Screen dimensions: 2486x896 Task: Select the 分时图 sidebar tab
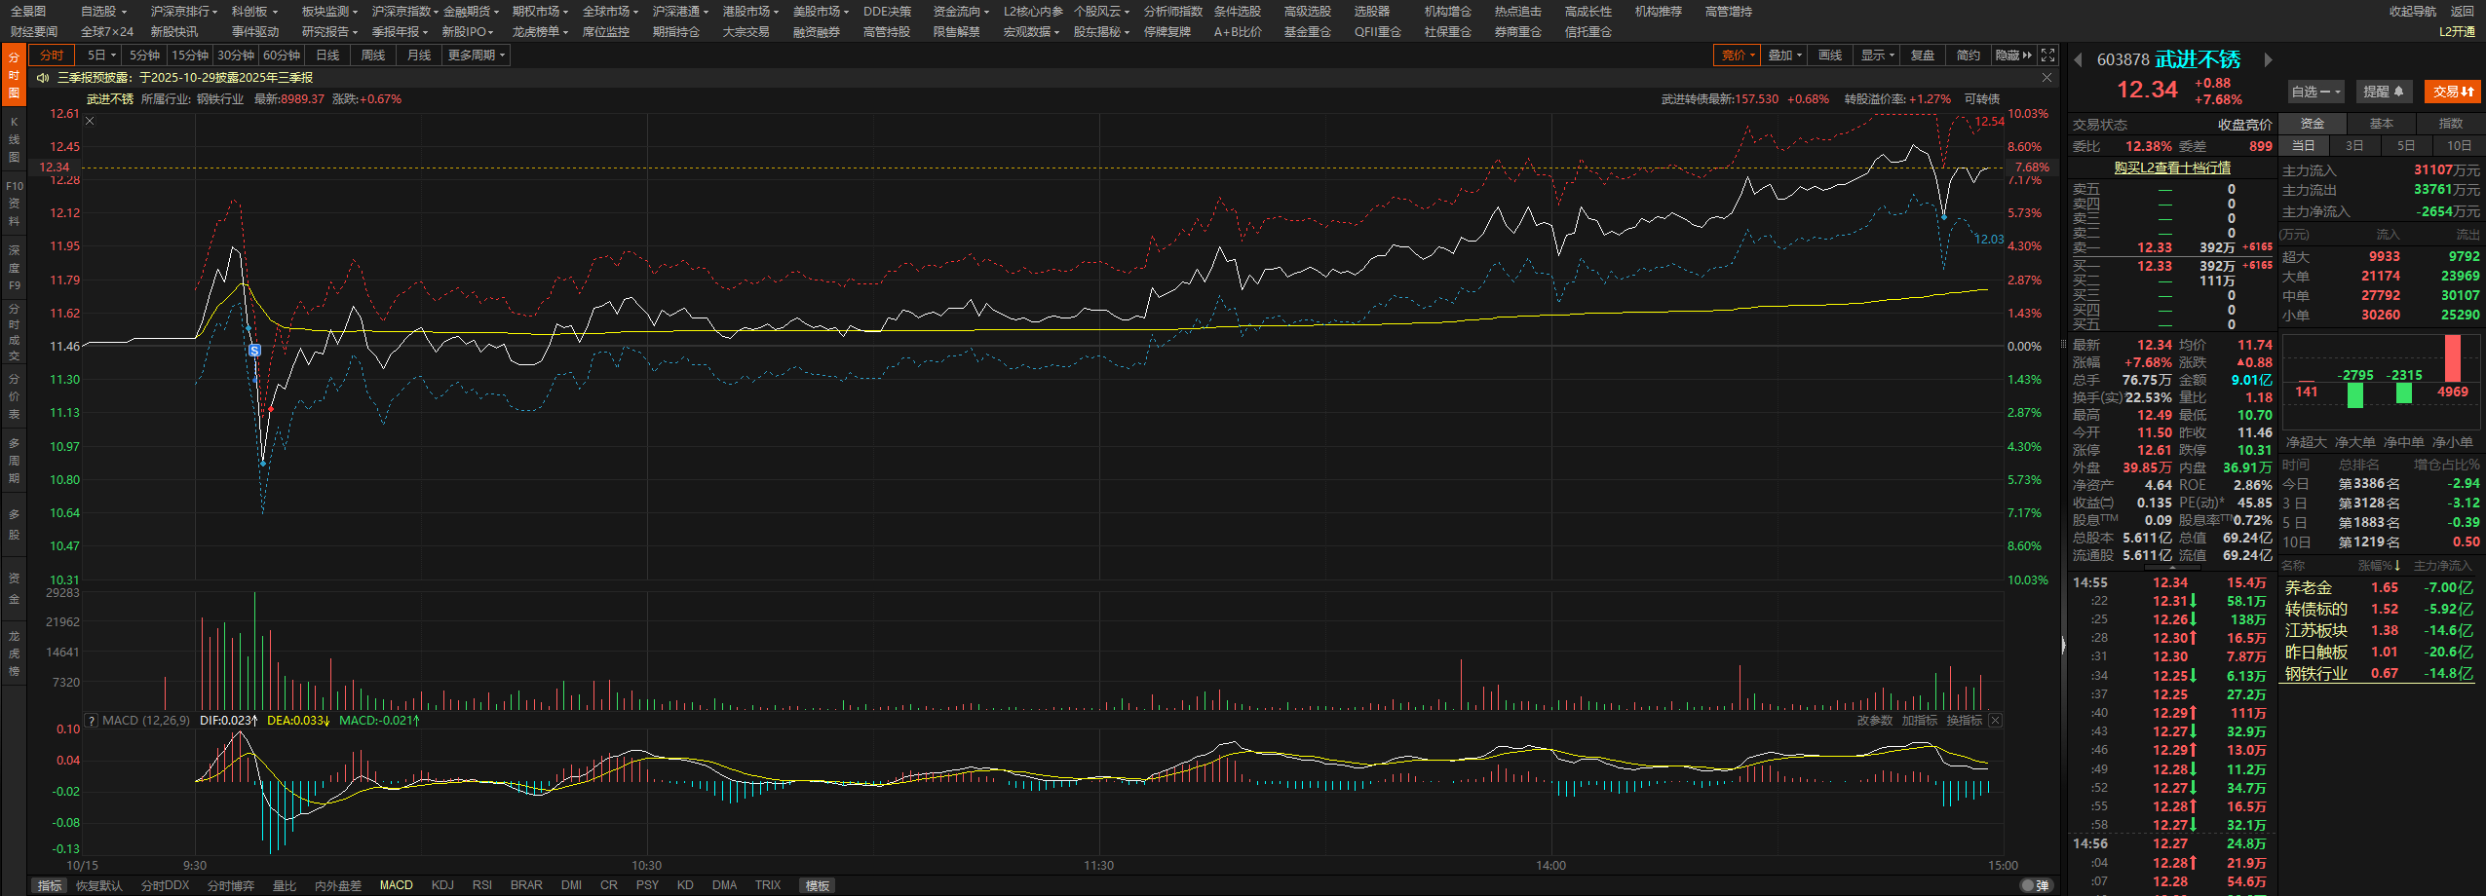pyautogui.click(x=14, y=75)
